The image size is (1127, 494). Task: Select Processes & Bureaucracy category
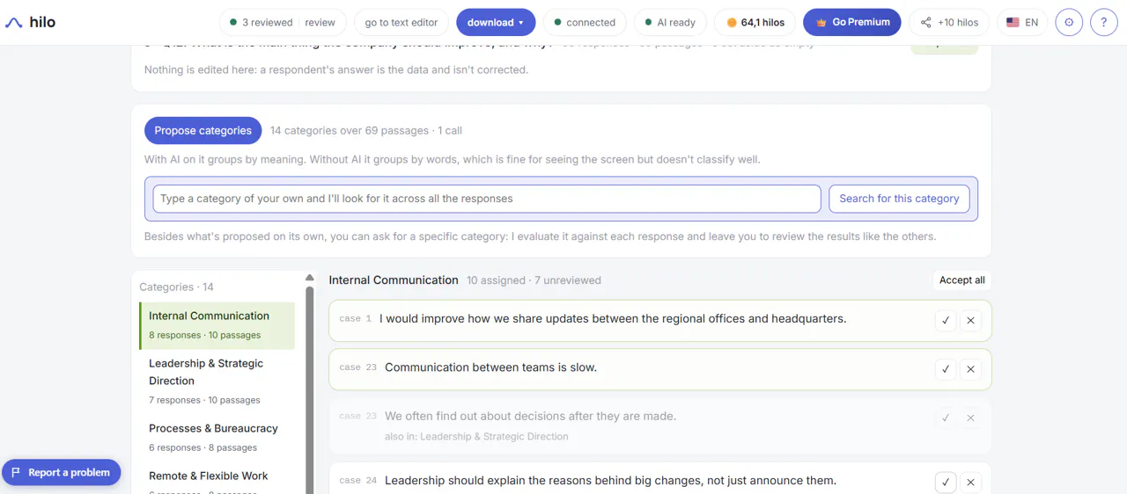(x=217, y=437)
